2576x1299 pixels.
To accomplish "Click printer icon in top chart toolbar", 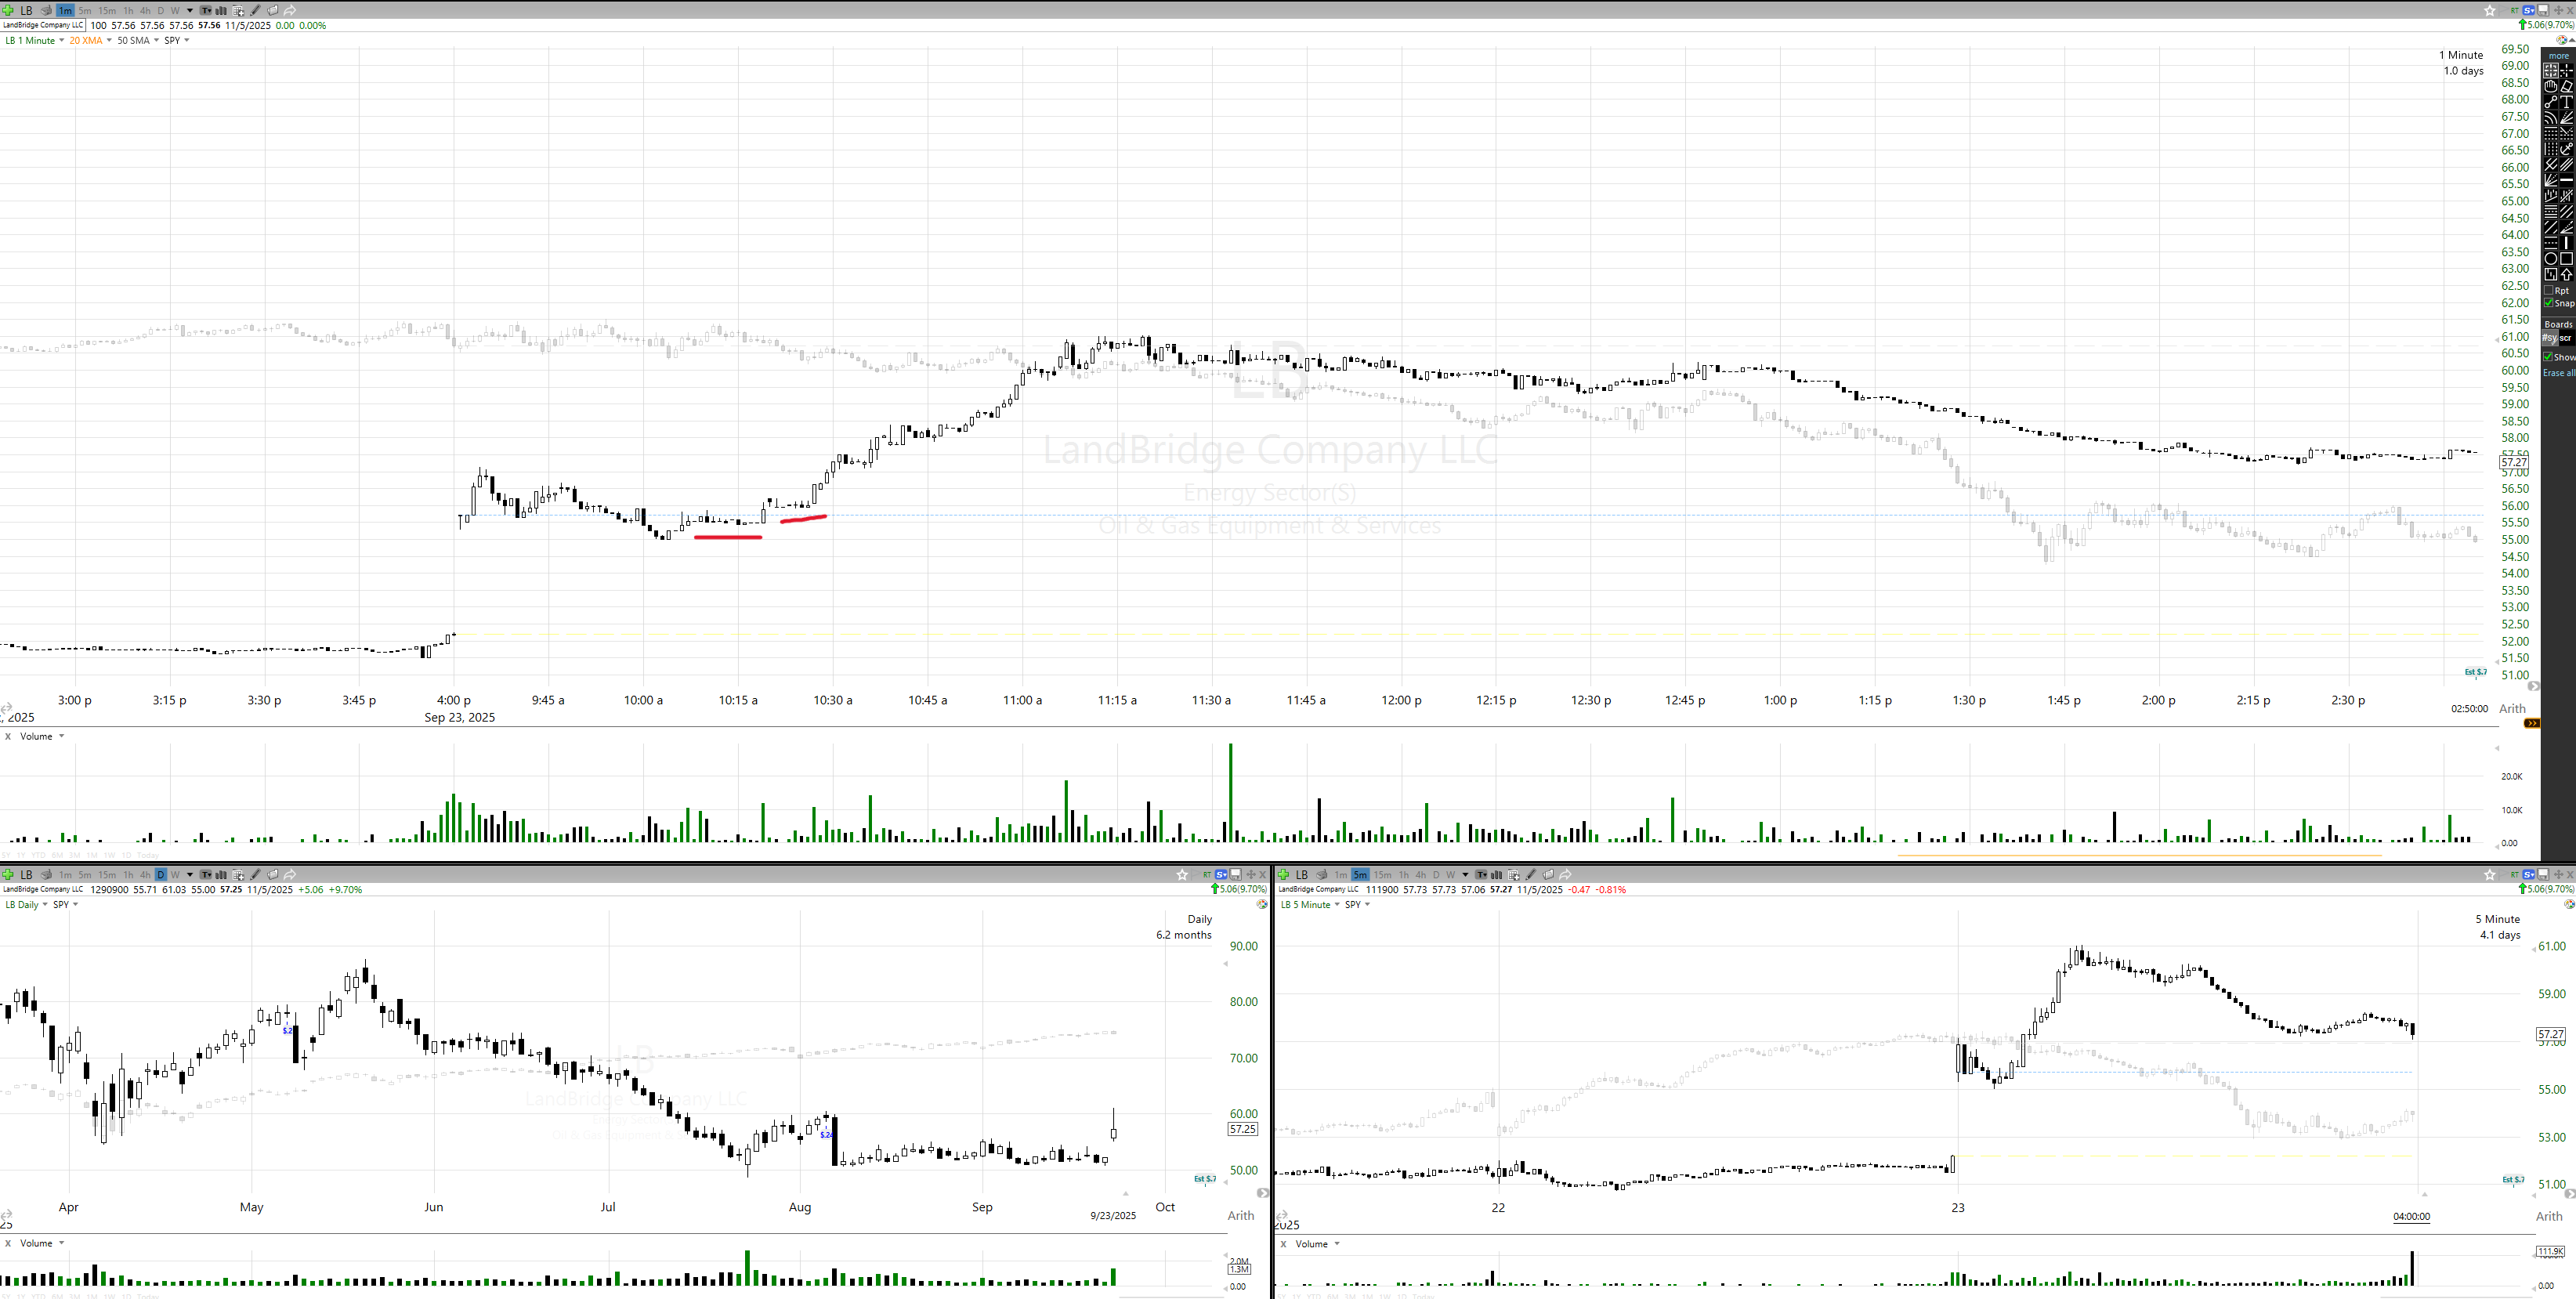I will 46,10.
